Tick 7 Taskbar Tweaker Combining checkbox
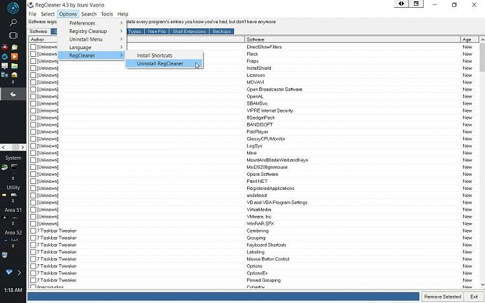This screenshot has height=303, width=485. tap(34, 231)
